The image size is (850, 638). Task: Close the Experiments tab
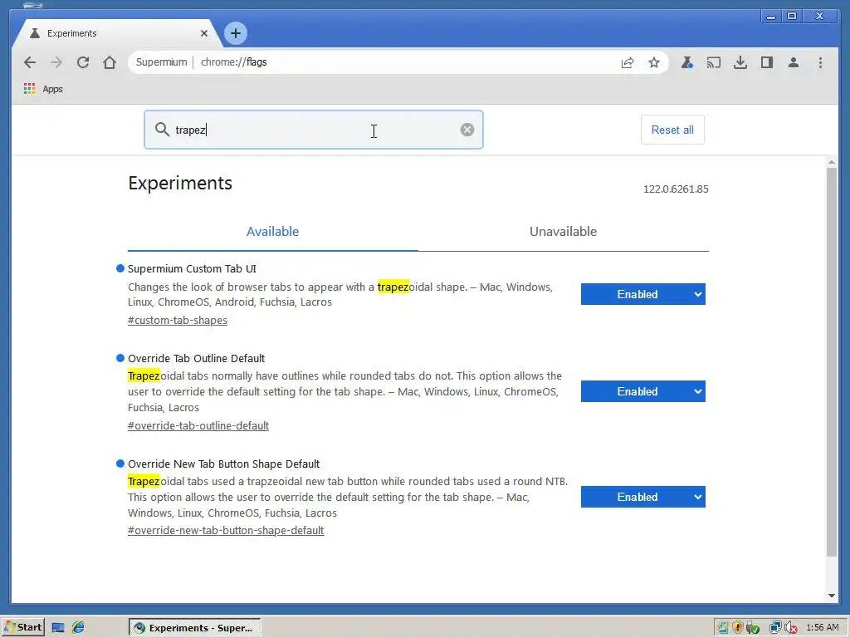pyautogui.click(x=204, y=33)
